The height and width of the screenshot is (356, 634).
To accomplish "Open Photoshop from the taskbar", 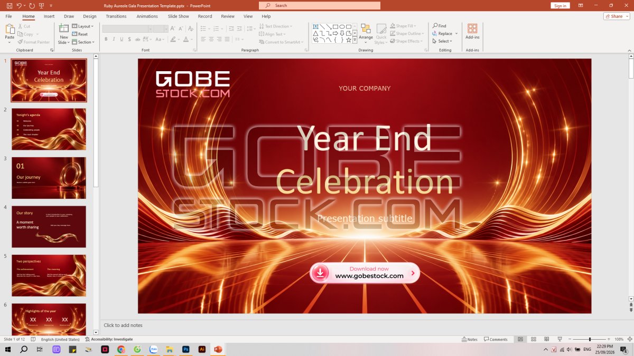I will (186, 349).
